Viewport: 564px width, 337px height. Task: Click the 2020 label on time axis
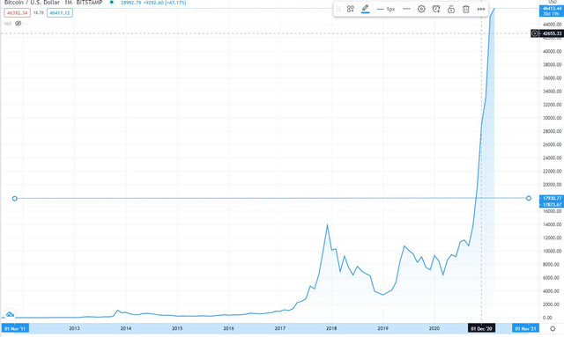[x=434, y=328]
